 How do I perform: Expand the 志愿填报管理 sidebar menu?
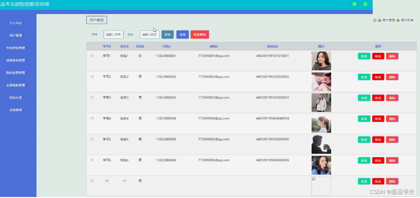pos(17,85)
